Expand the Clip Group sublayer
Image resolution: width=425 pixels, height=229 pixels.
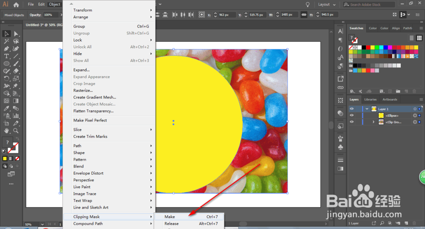click(x=373, y=122)
